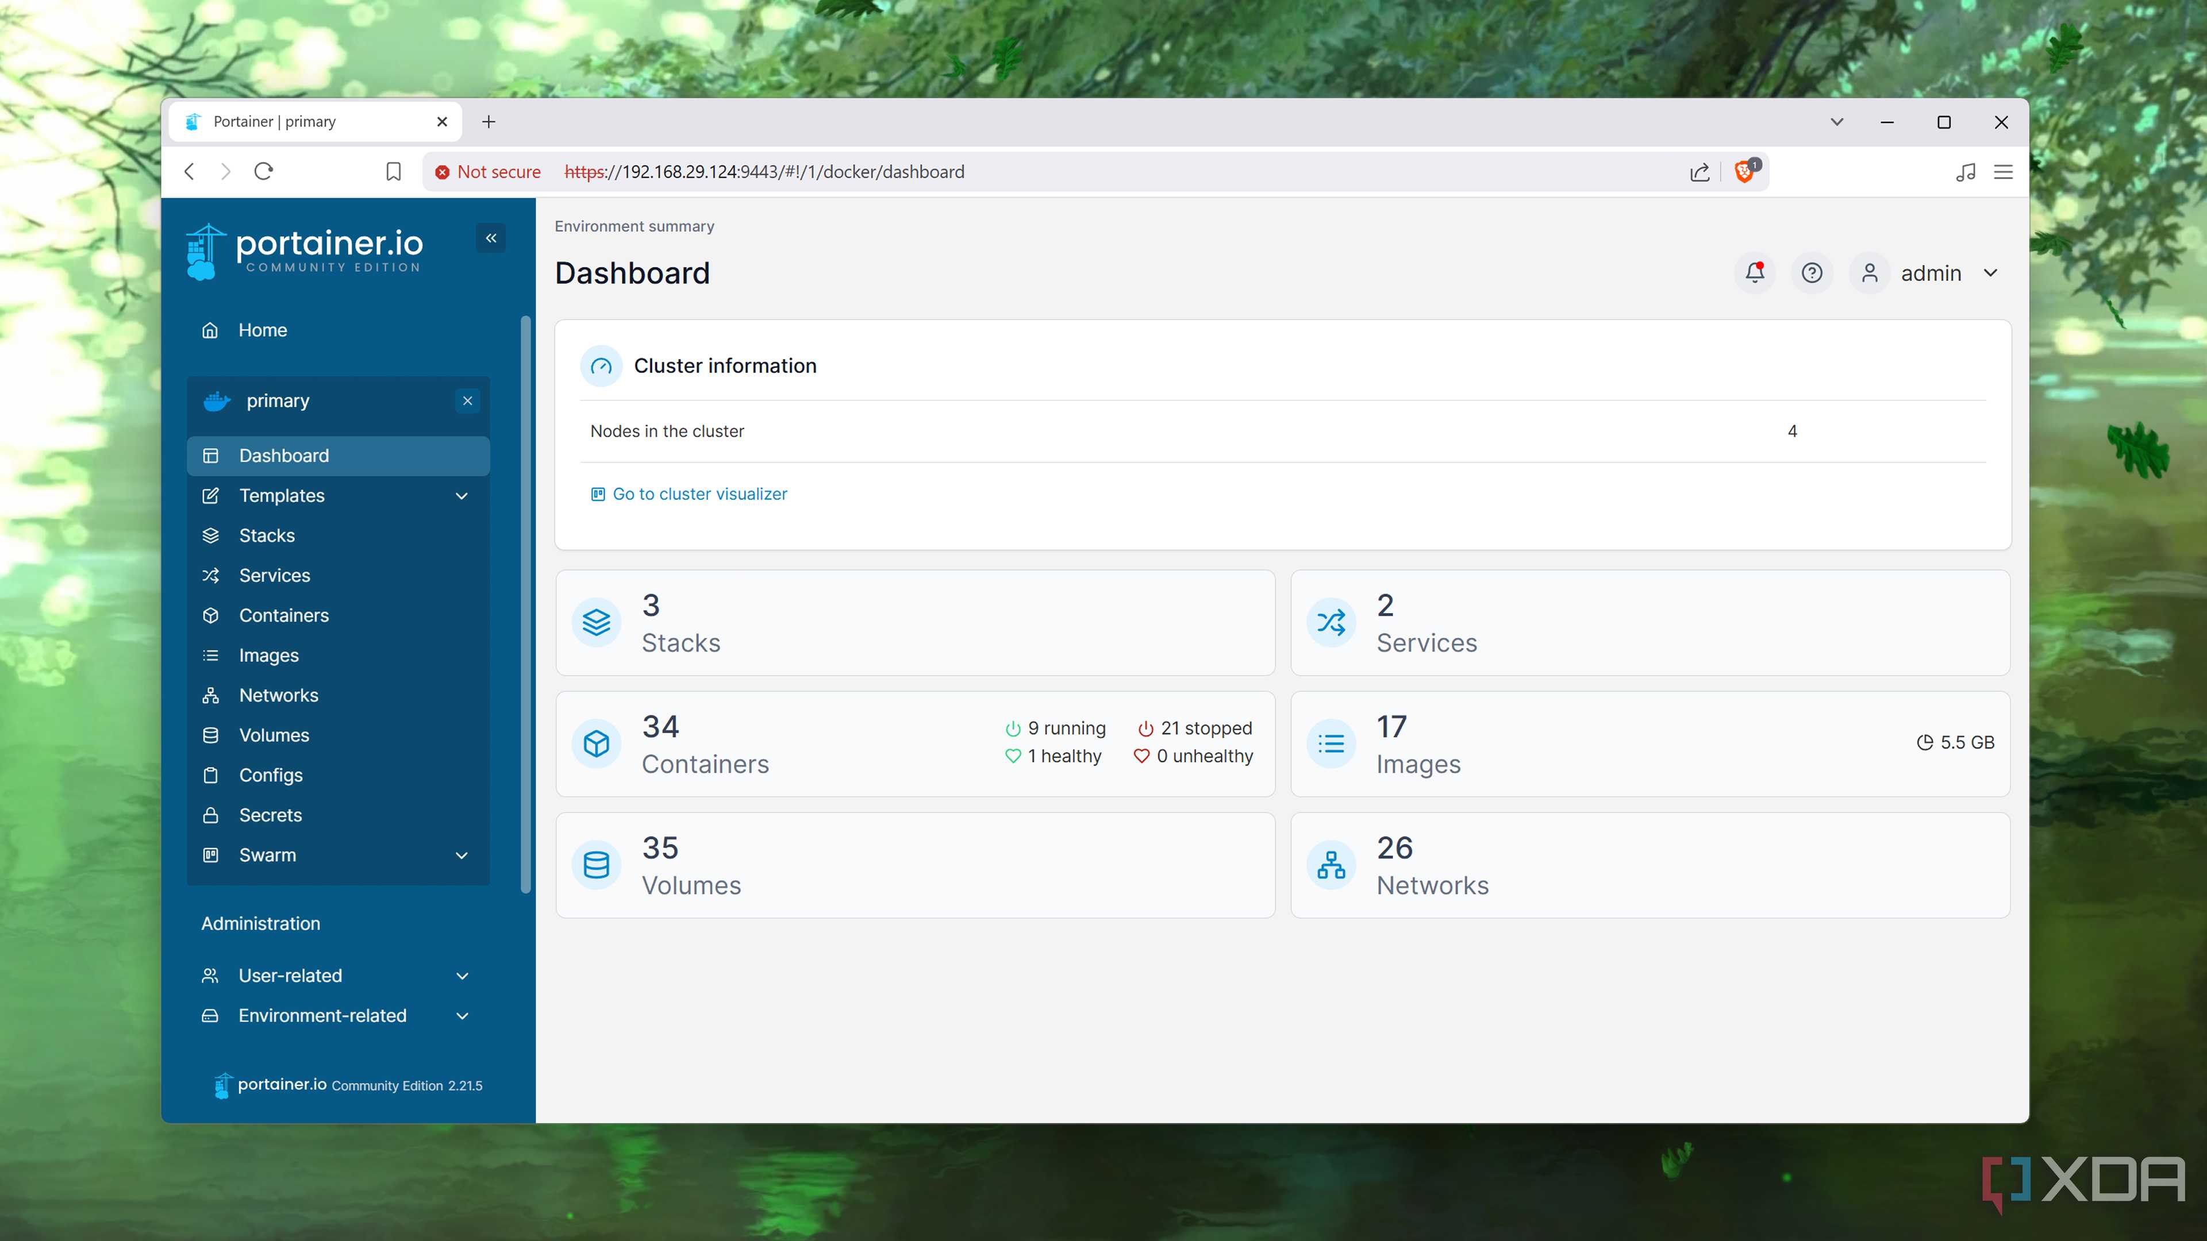
Task: Click the Portainer.io logo in sidebar
Action: pyautogui.click(x=304, y=252)
